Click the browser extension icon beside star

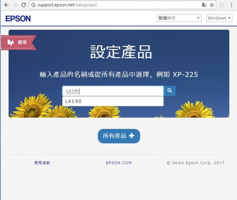tap(222, 5)
